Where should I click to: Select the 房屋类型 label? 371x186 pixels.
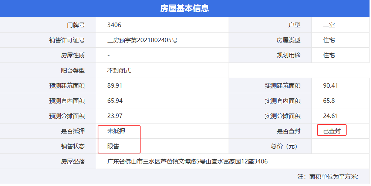pyautogui.click(x=289, y=40)
